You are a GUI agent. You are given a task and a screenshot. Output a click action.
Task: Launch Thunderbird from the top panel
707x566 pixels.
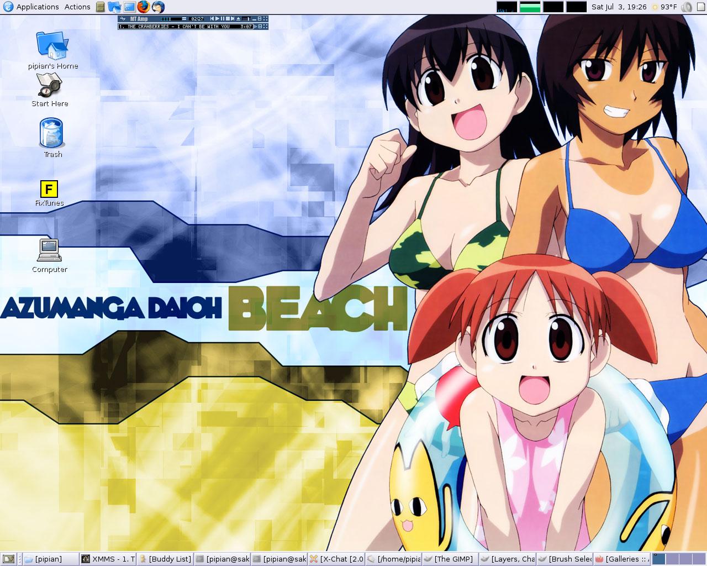tap(158, 7)
